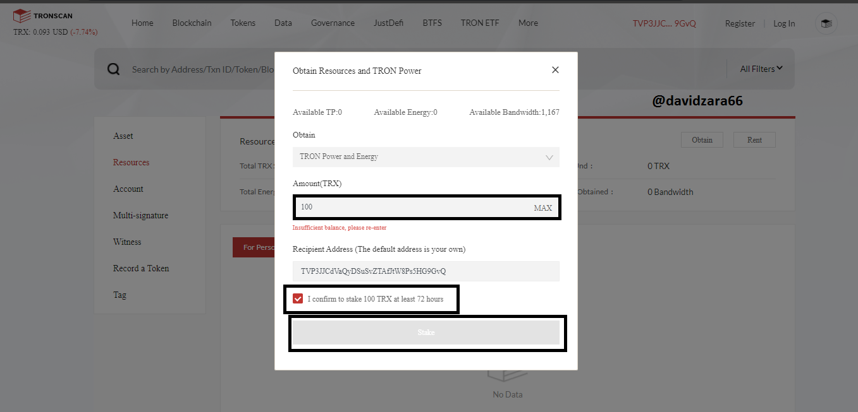Screen dimensions: 858x412
Task: Open the Home menu
Action: point(142,23)
